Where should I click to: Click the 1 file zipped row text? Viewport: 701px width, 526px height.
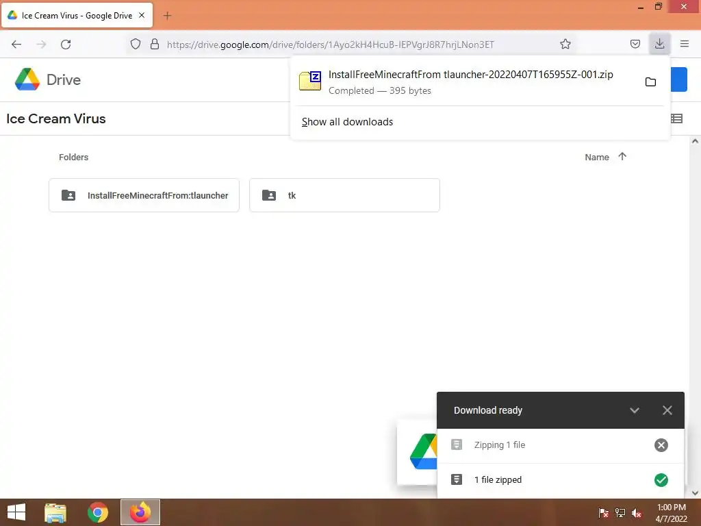click(x=498, y=480)
